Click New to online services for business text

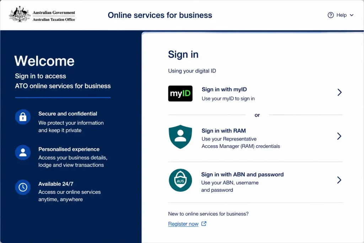coord(208,214)
